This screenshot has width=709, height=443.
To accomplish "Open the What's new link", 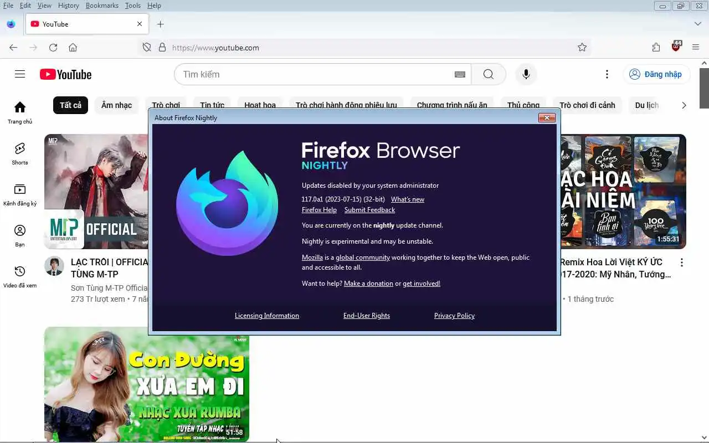I will click(408, 199).
